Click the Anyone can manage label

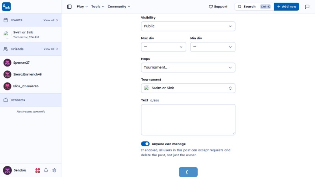click(169, 144)
